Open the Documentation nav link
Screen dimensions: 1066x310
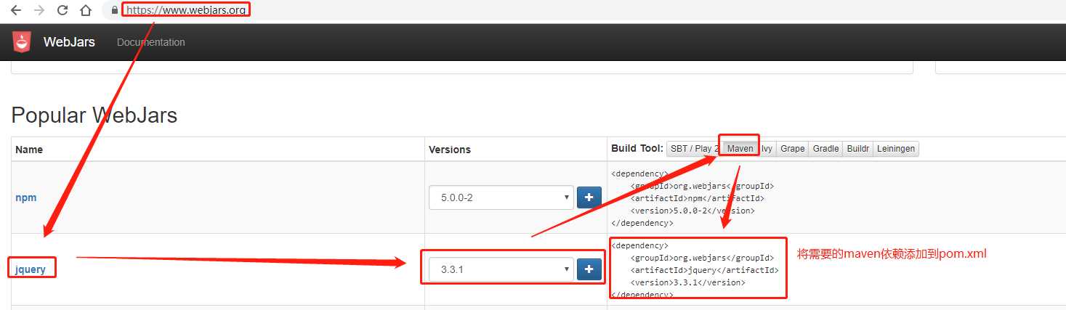tap(151, 42)
